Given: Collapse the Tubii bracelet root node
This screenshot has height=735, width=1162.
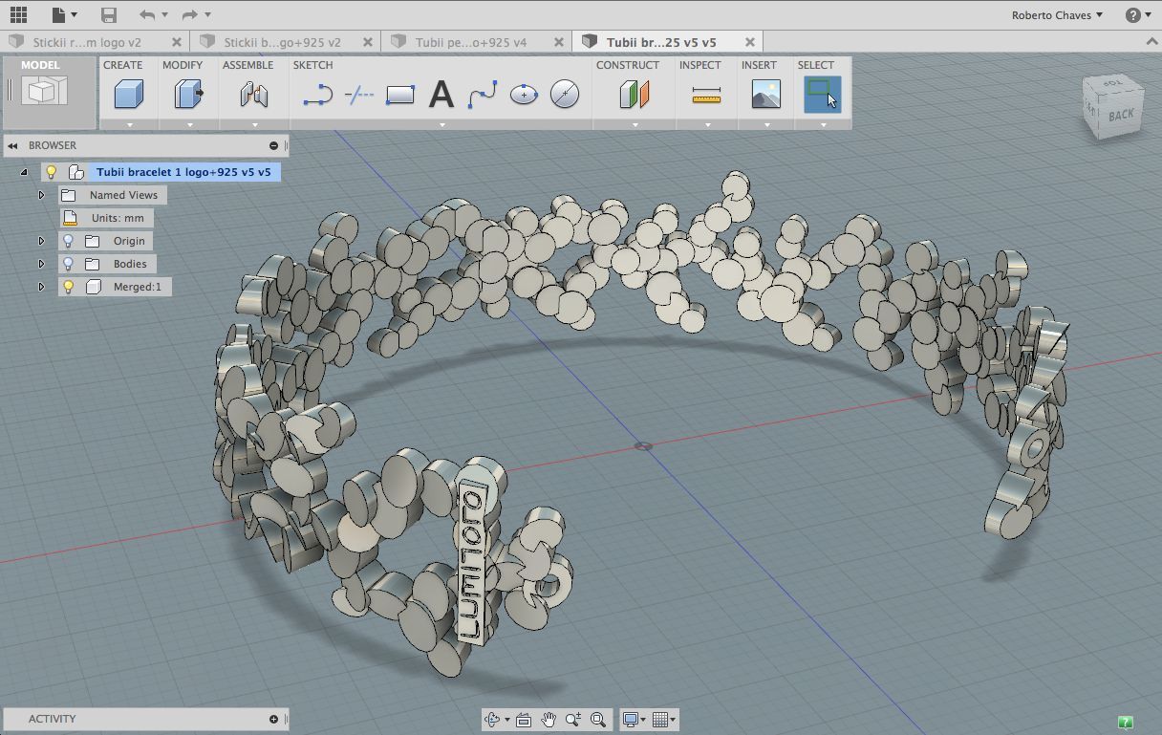Looking at the screenshot, I should click(x=24, y=172).
